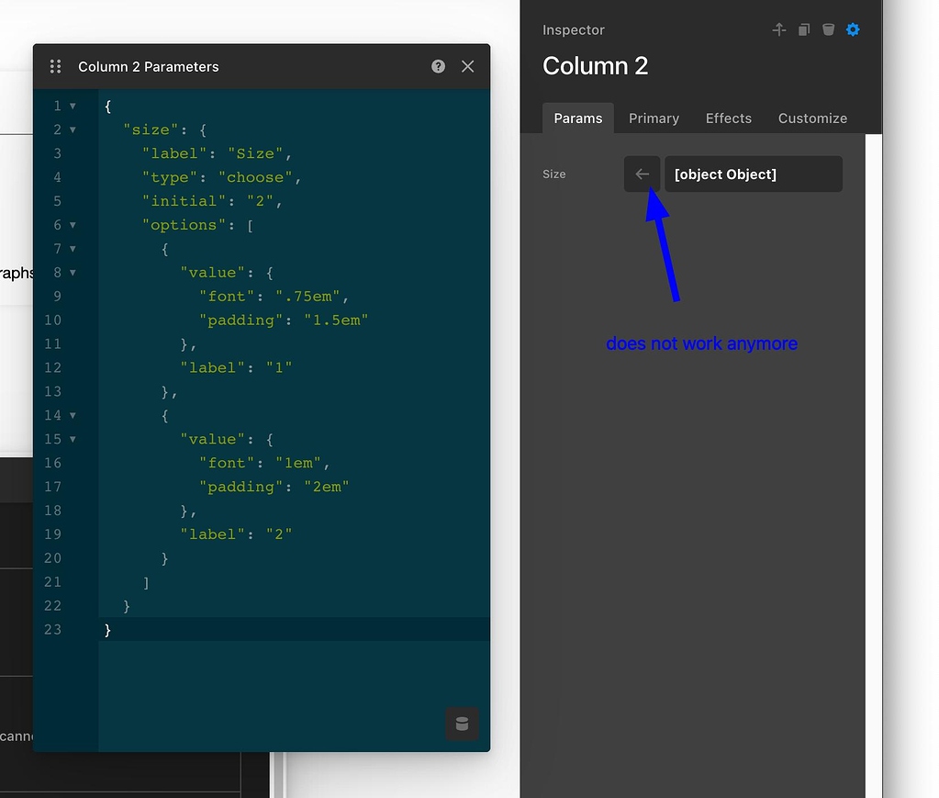The width and height of the screenshot is (939, 798).
Task: Open help for Column 2 Parameters
Action: pos(438,66)
